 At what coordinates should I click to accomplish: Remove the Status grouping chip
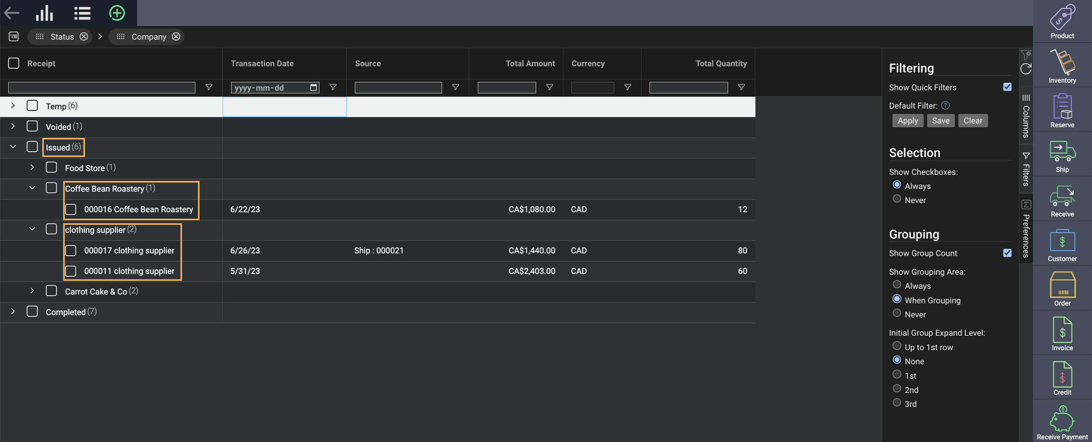click(x=84, y=37)
